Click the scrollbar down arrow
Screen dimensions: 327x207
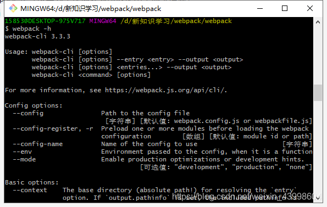coord(318,198)
